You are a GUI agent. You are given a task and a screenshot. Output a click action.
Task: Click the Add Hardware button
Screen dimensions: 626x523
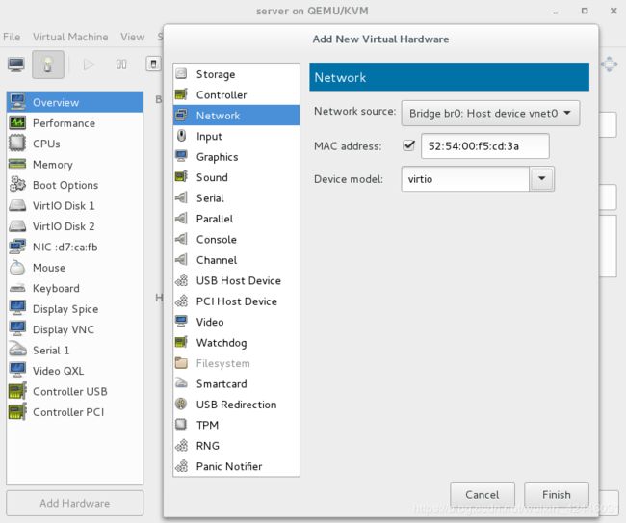coord(75,503)
